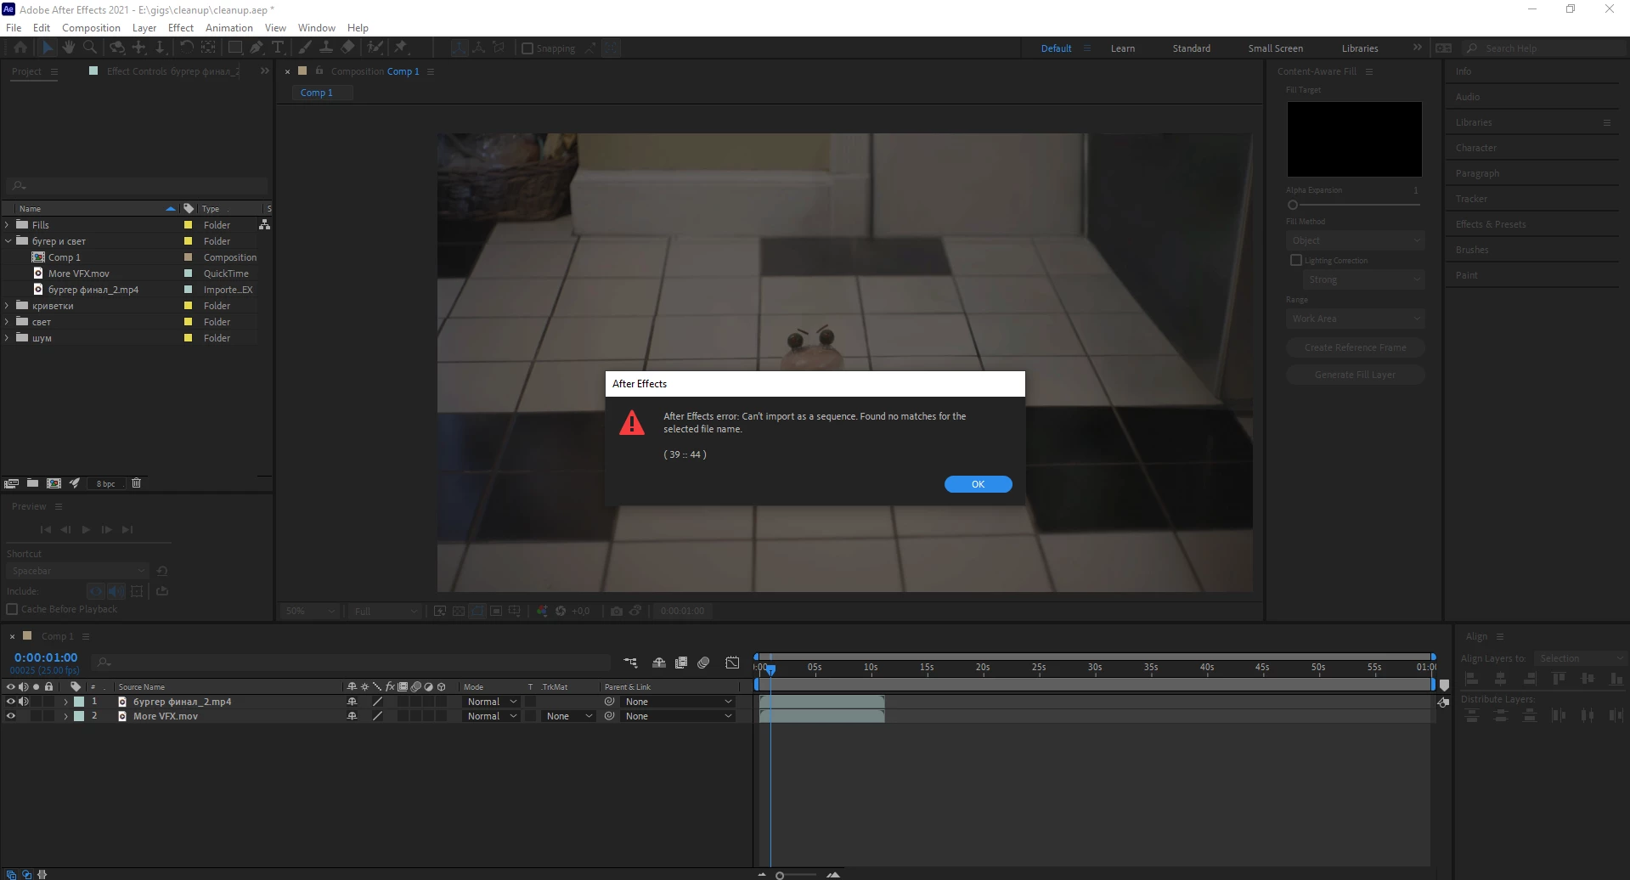1630x880 pixels.
Task: Select the Rectangle shape tool
Action: (235, 48)
